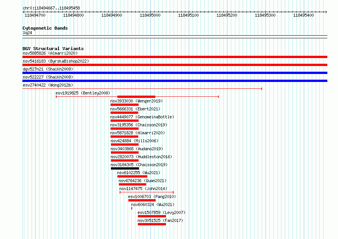The image size is (338, 239).
Task: Open dgv527n21 (Shaikh2009) variant label
Action: pos(48,69)
